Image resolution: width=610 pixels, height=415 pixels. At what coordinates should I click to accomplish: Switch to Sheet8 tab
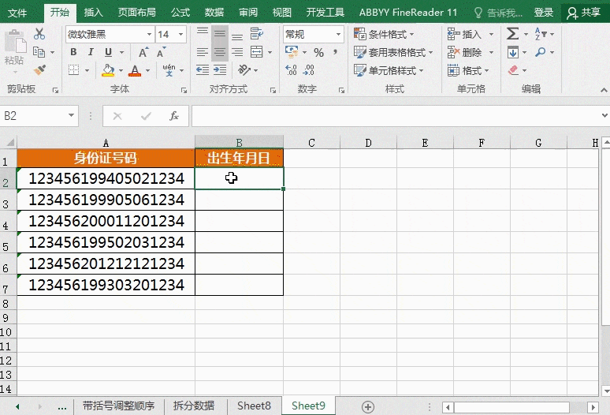(254, 406)
